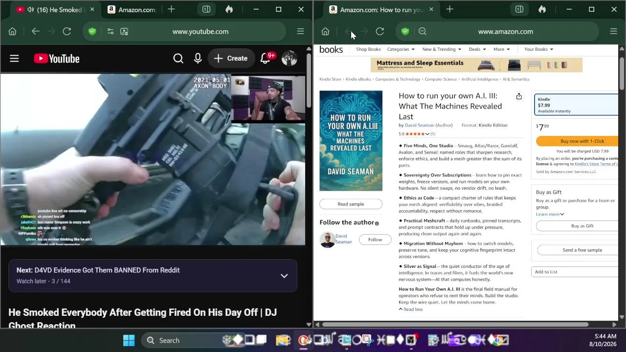Click the Create button on YouTube
Screen dimensions: 626x352
(x=230, y=59)
